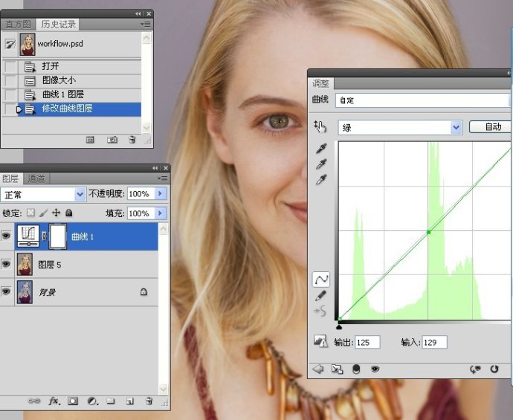Delete the current history state
This screenshot has height=420, width=513.
(x=132, y=140)
